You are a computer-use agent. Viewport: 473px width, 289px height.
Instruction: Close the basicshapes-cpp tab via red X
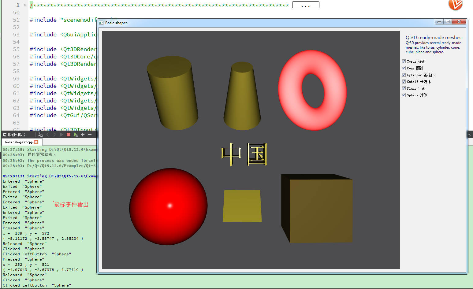[x=36, y=142]
